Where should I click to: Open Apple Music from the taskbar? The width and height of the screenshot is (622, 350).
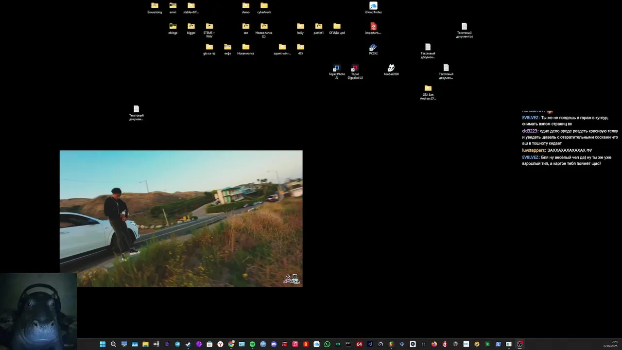tap(295, 344)
